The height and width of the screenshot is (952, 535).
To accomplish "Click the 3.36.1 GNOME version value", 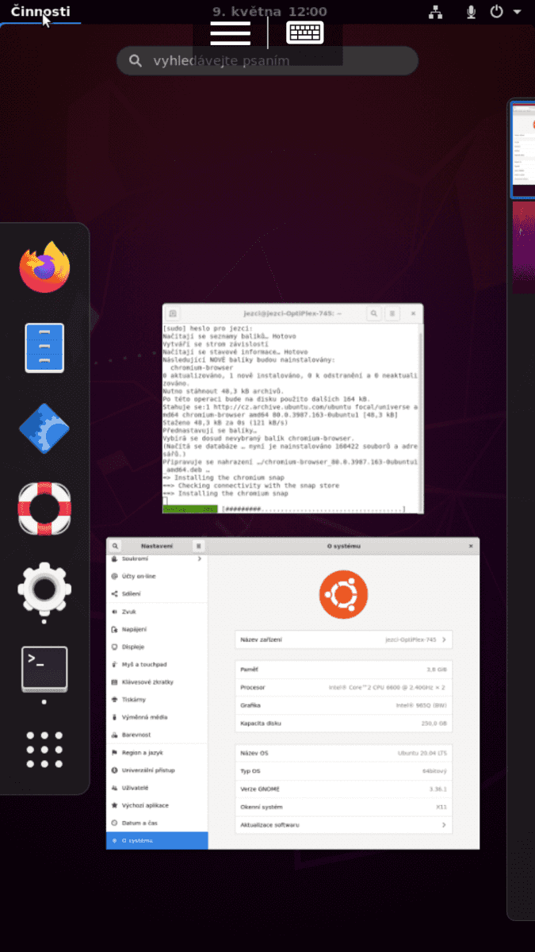I will [x=438, y=789].
